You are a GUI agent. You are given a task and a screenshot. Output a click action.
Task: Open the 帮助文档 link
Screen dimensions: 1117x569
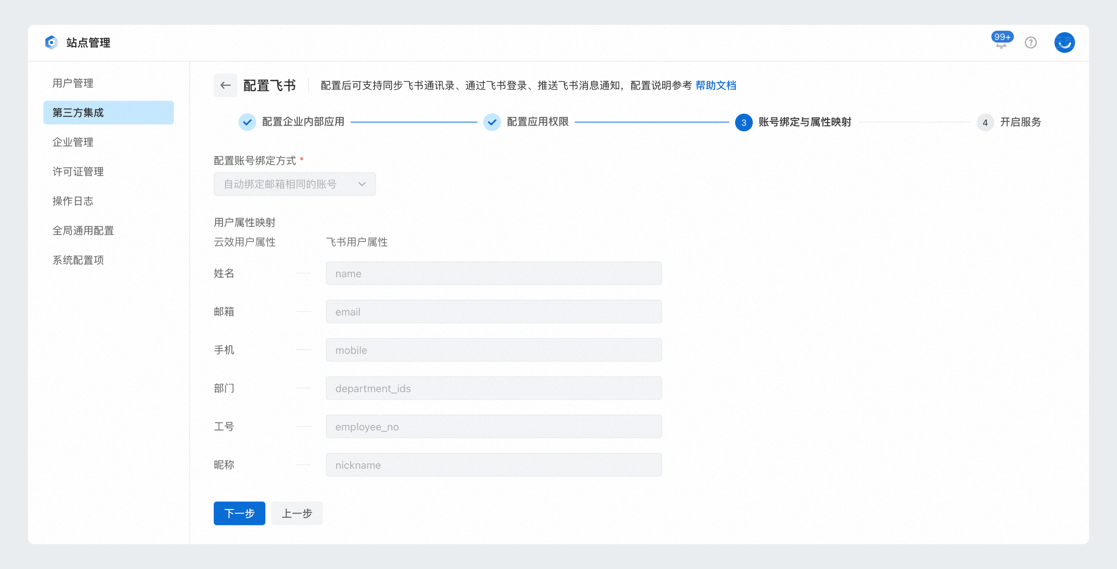(x=716, y=85)
